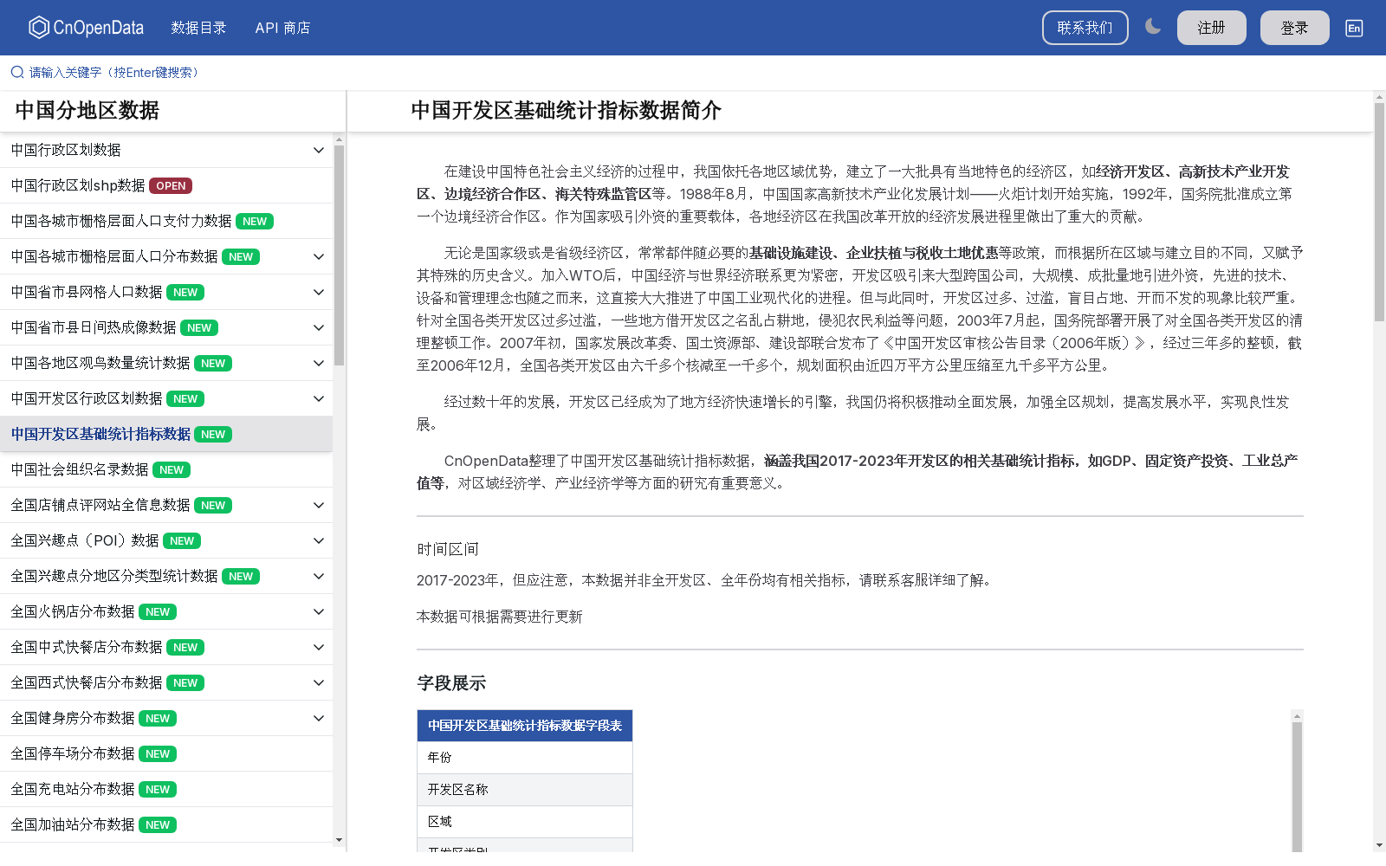
Task: Expand 中国省市县网格人口数据 chevron
Action: pyautogui.click(x=319, y=293)
